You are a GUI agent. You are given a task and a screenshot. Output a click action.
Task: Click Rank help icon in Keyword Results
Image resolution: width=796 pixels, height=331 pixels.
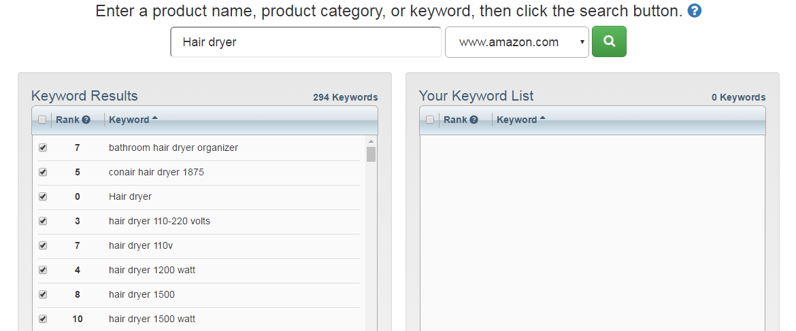(86, 120)
